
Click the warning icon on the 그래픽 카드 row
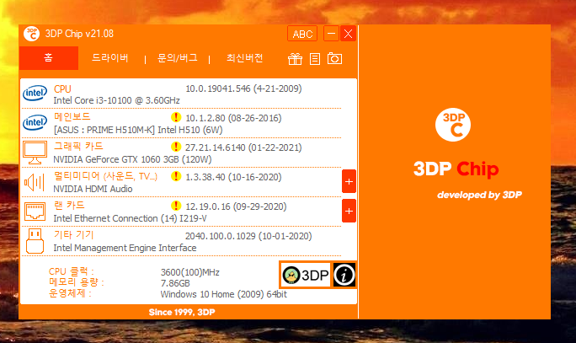coord(176,147)
